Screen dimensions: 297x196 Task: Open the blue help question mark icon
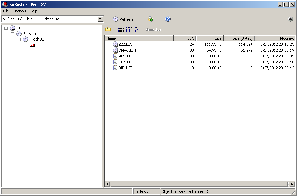[x=168, y=19]
